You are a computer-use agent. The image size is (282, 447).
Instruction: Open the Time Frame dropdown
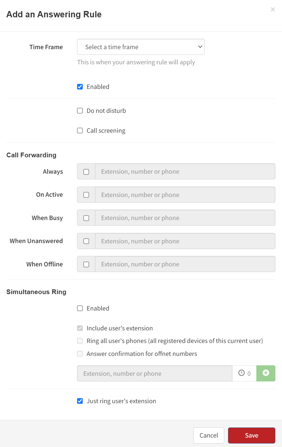[x=141, y=47]
